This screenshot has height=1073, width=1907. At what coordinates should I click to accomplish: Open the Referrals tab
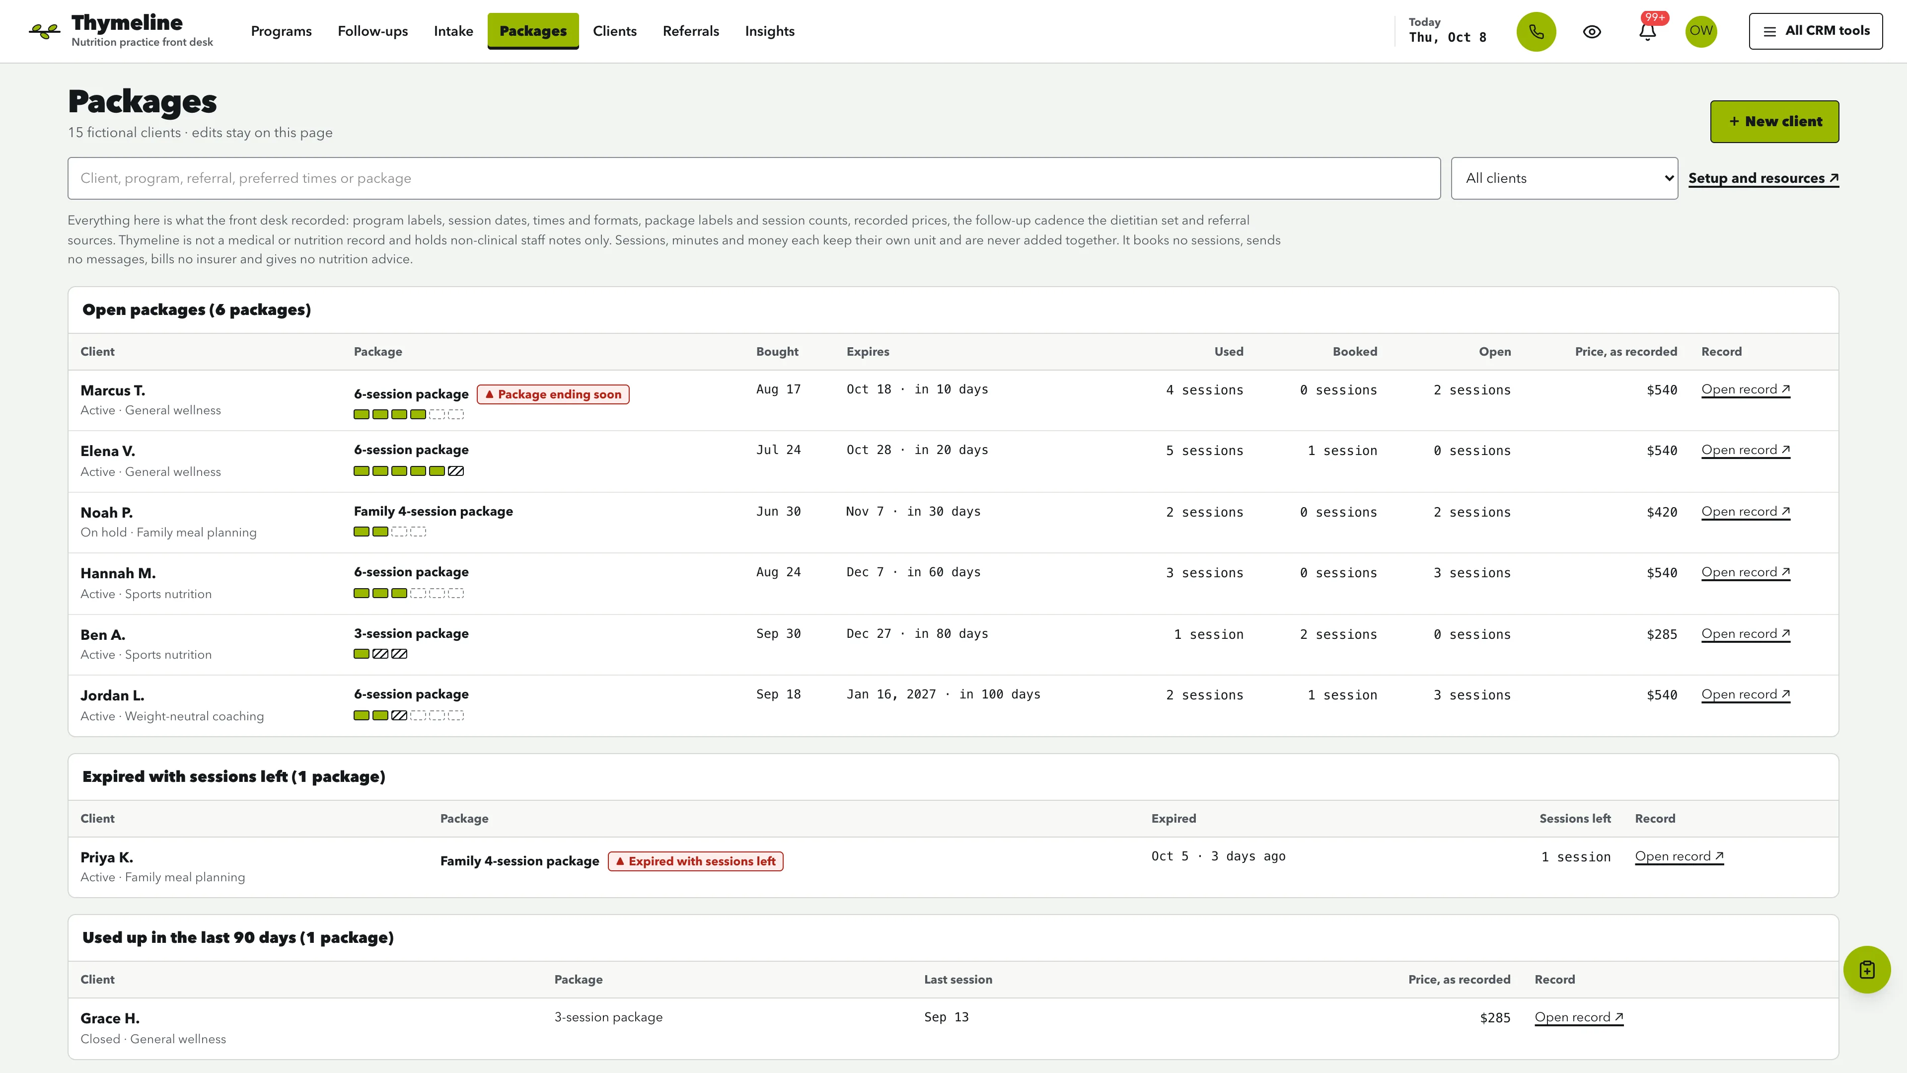pos(691,31)
